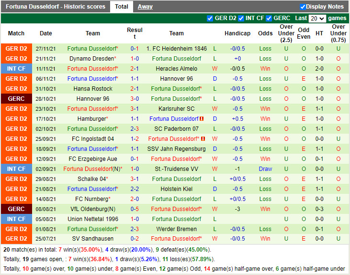Image resolution: width=350 pixels, height=275 pixels.
Task: Click the St.-Truidense VV team name
Action: coord(176,169)
